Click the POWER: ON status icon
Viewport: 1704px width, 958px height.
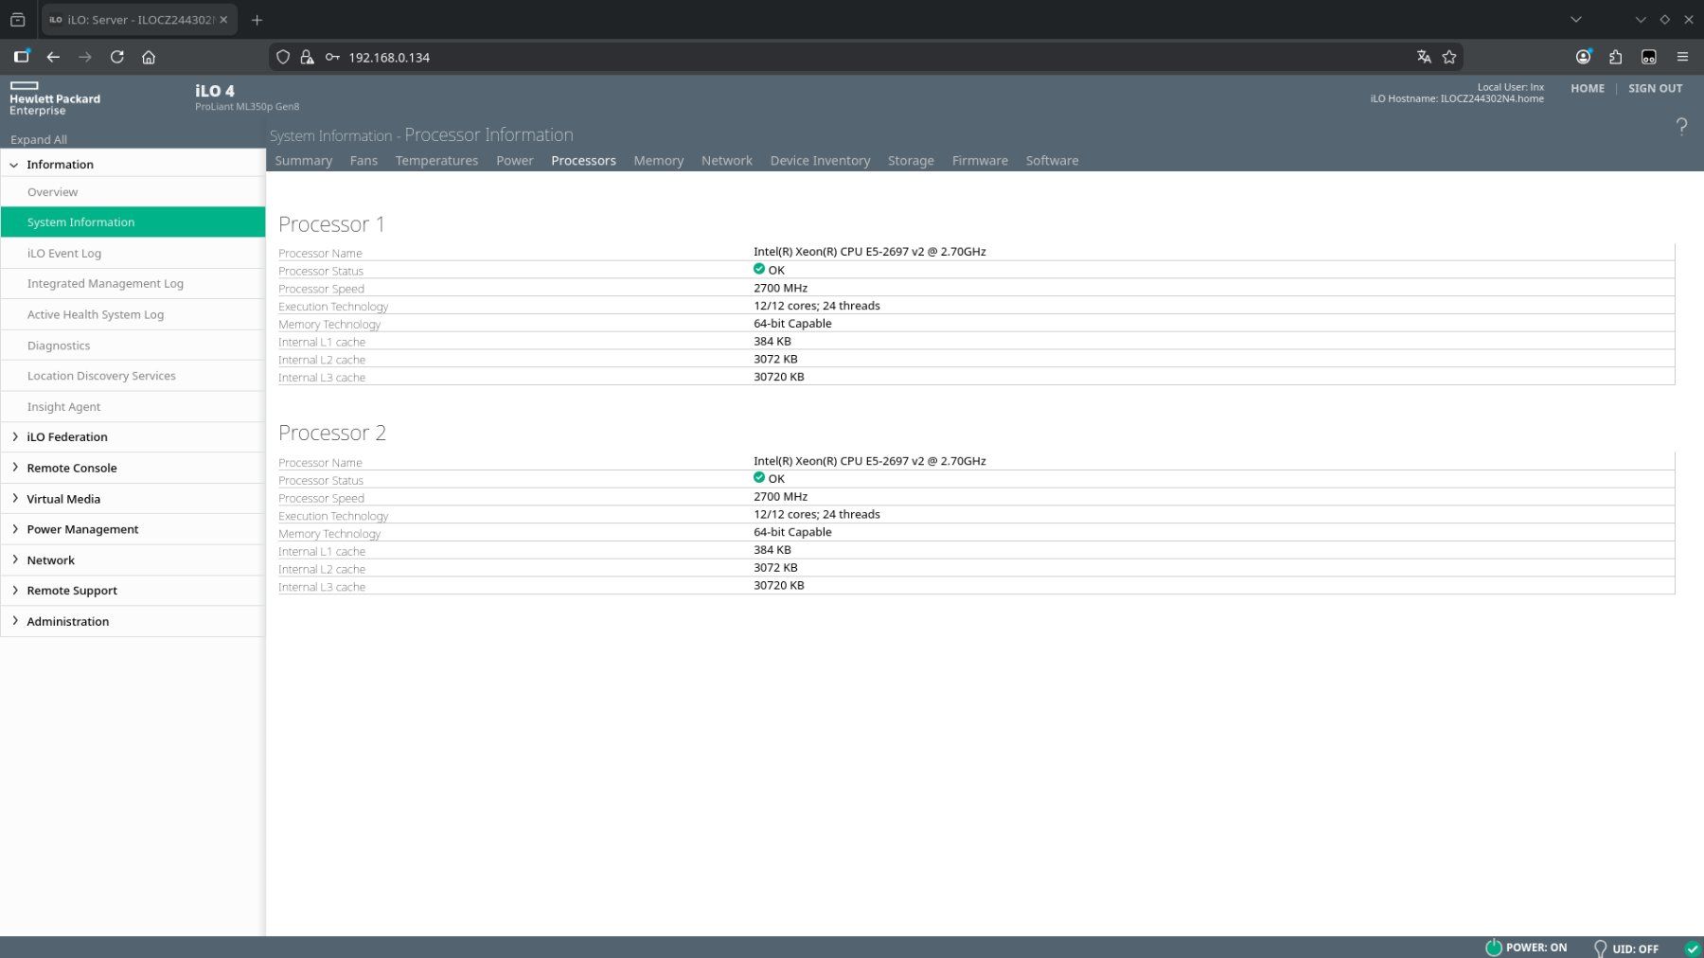pyautogui.click(x=1494, y=948)
